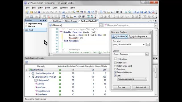Enable the Match case checkbox
This screenshot has width=182, height=102.
[x=115, y=63]
